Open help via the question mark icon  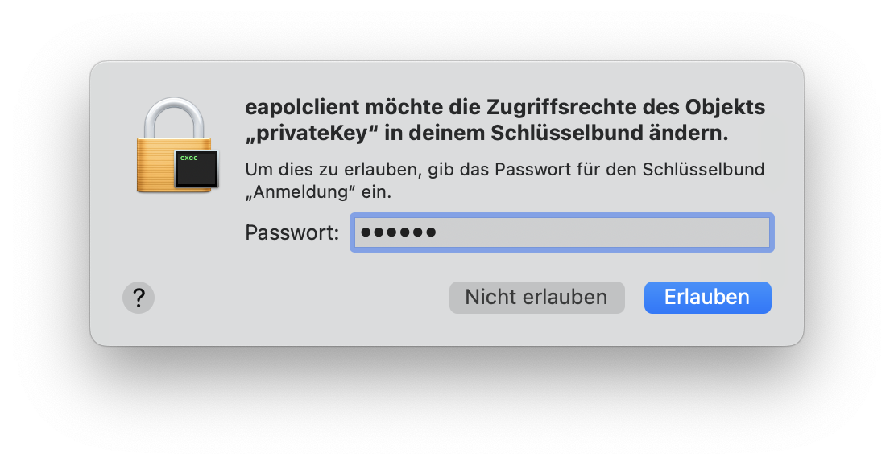pos(139,297)
